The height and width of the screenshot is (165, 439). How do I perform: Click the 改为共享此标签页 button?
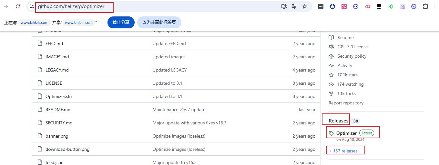(159, 23)
